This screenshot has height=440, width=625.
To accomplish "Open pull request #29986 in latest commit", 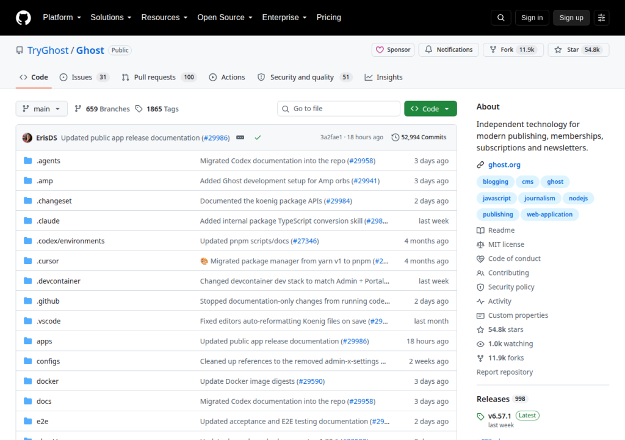I will (215, 137).
